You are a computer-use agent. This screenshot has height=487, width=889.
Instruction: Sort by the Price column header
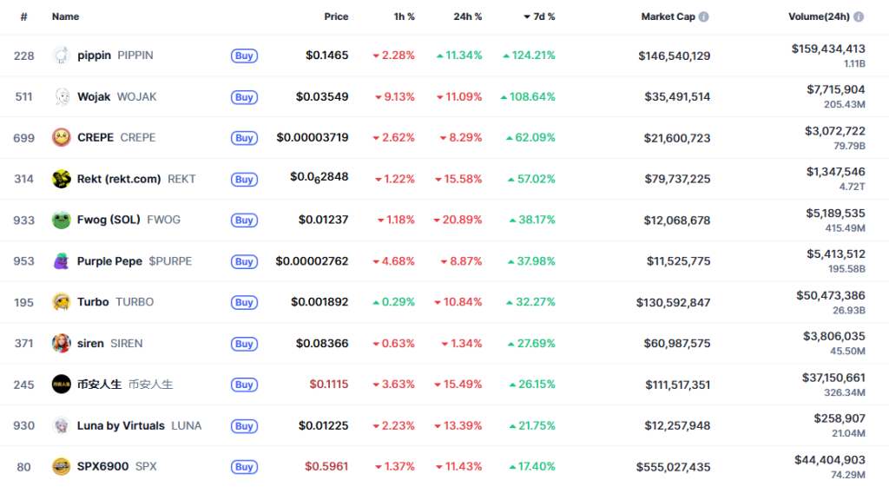(x=336, y=16)
